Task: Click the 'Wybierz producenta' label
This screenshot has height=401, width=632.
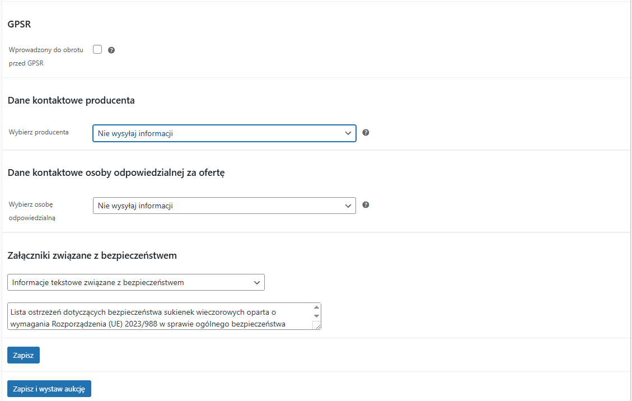Action: tap(39, 132)
